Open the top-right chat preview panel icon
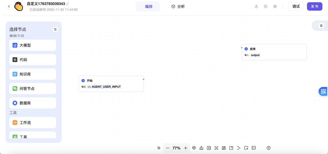 pyautogui.click(x=321, y=25)
